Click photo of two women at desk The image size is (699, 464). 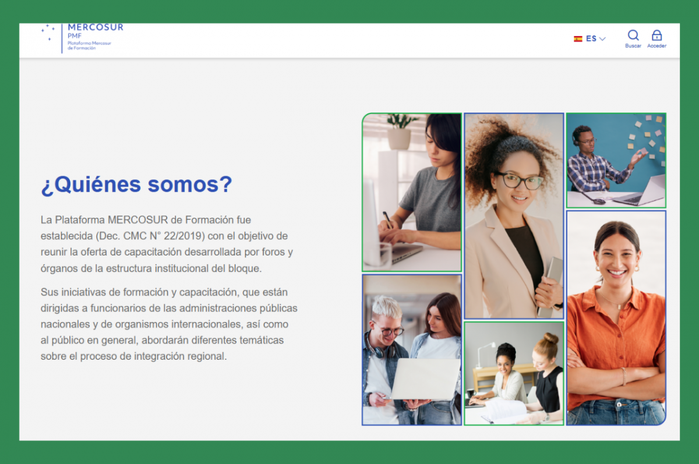point(514,373)
